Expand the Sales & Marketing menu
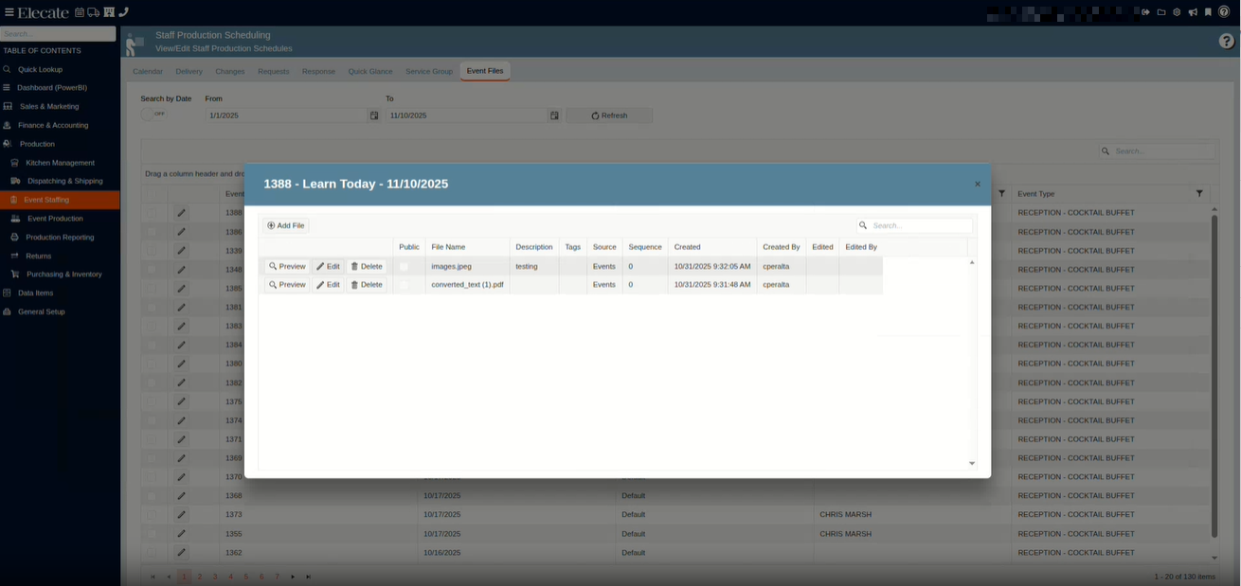Image resolution: width=1241 pixels, height=586 pixels. [x=49, y=106]
